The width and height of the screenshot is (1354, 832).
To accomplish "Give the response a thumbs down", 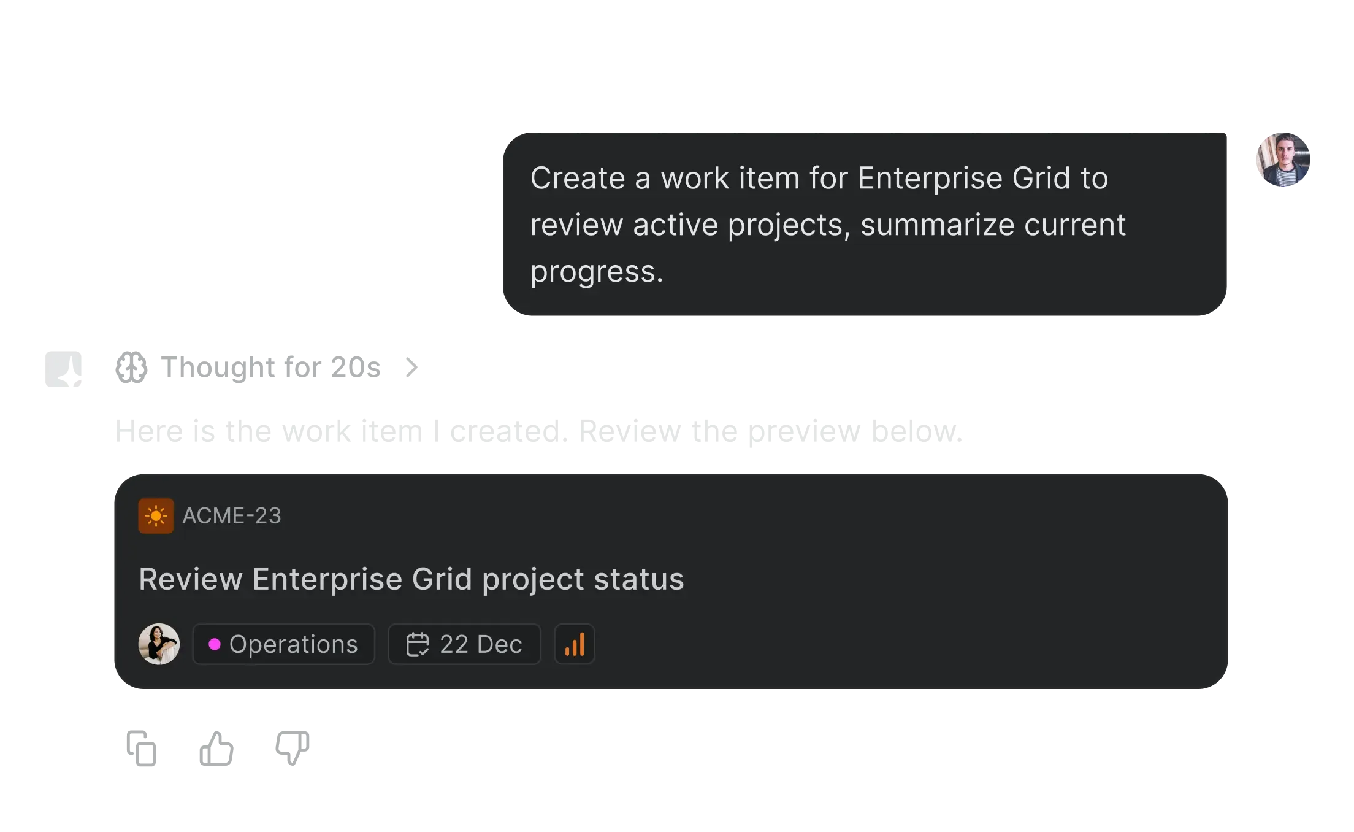I will pyautogui.click(x=293, y=747).
